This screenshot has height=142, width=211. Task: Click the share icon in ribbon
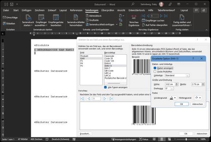click(x=204, y=10)
